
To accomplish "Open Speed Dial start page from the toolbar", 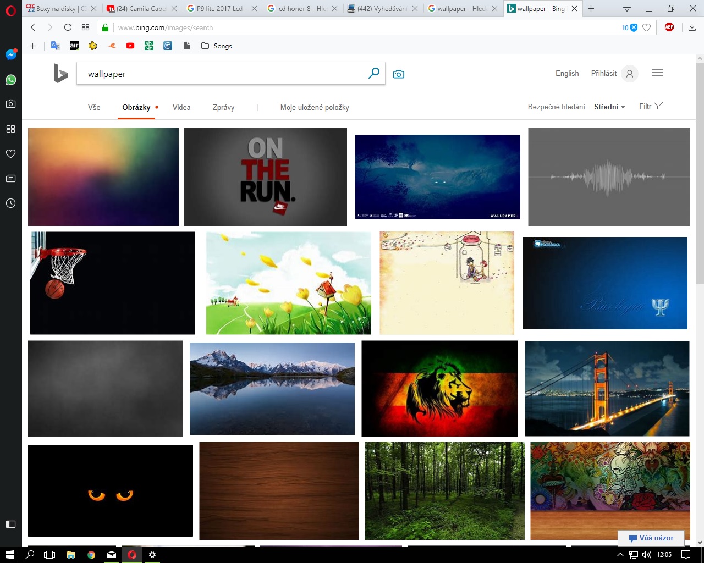I will tap(85, 27).
